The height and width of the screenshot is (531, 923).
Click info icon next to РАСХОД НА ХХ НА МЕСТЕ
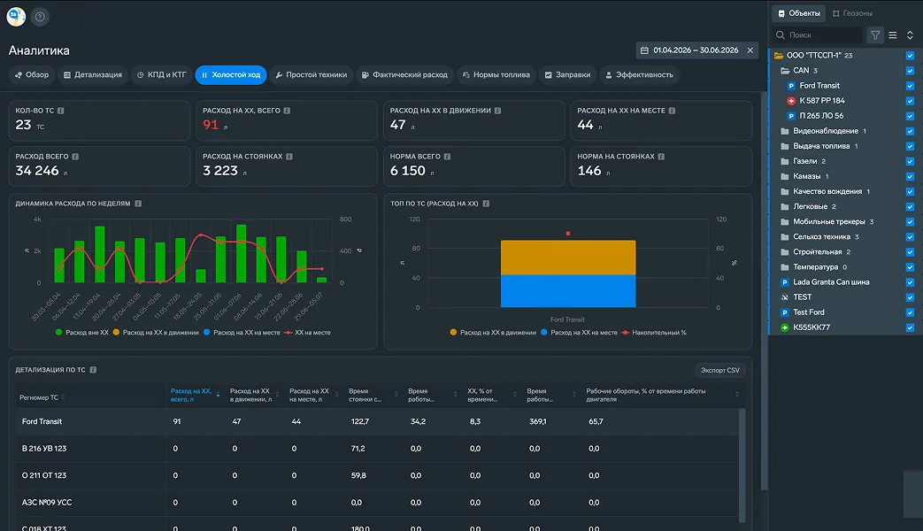(672, 111)
